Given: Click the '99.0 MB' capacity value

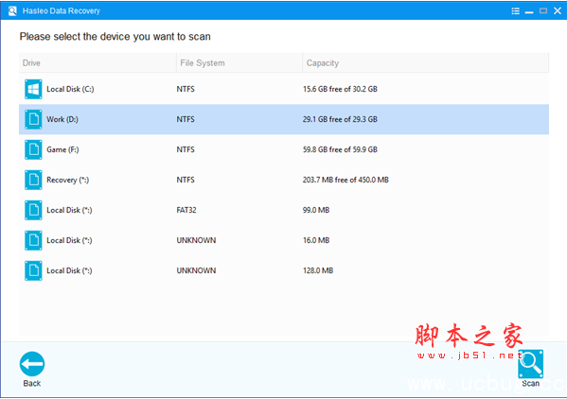Looking at the screenshot, I should [316, 210].
